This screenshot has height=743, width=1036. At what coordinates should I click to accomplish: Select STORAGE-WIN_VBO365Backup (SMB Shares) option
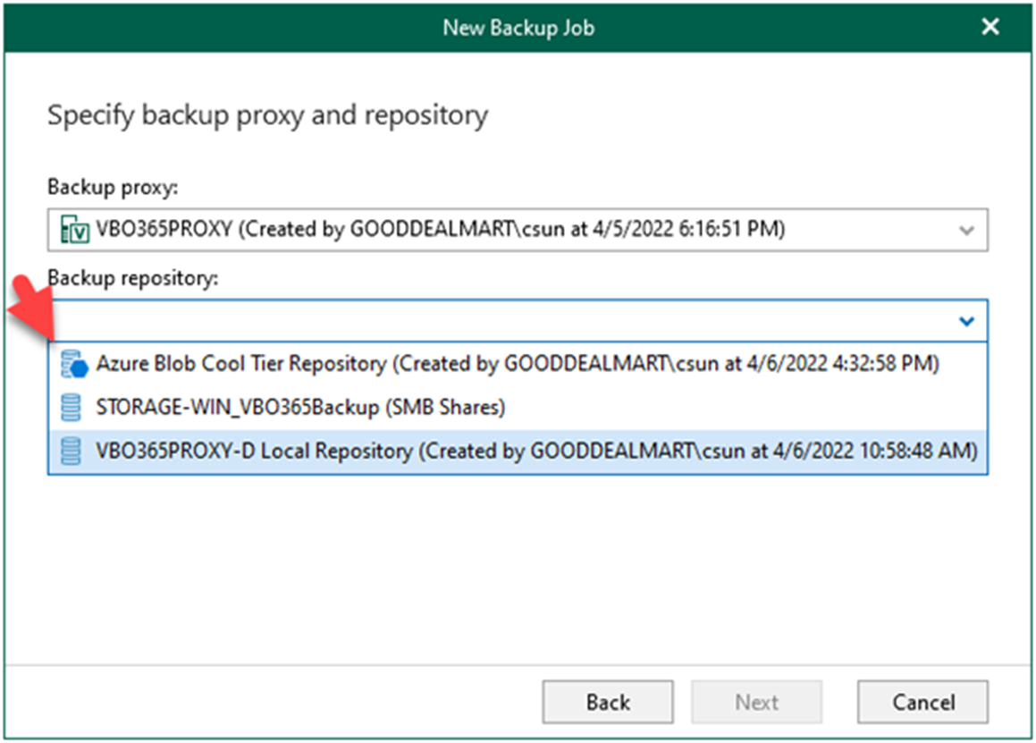[518, 407]
